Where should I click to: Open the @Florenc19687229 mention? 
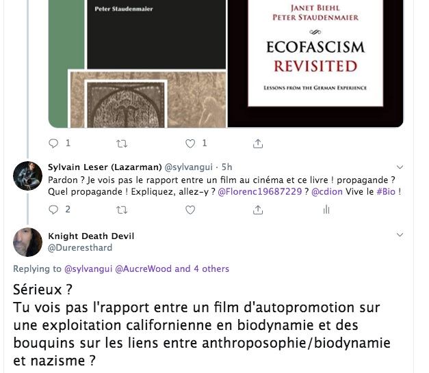pyautogui.click(x=259, y=191)
